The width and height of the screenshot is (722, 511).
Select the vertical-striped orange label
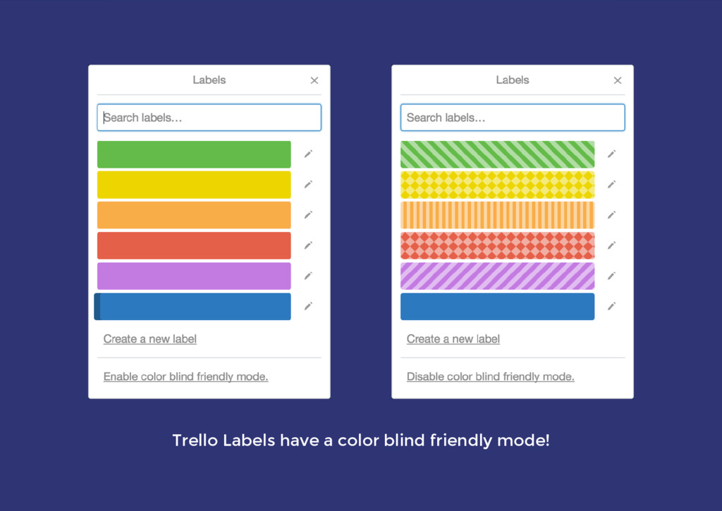[497, 215]
